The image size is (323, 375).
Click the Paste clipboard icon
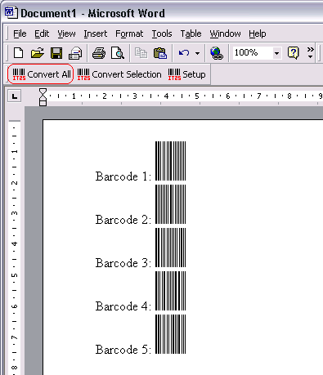click(160, 52)
